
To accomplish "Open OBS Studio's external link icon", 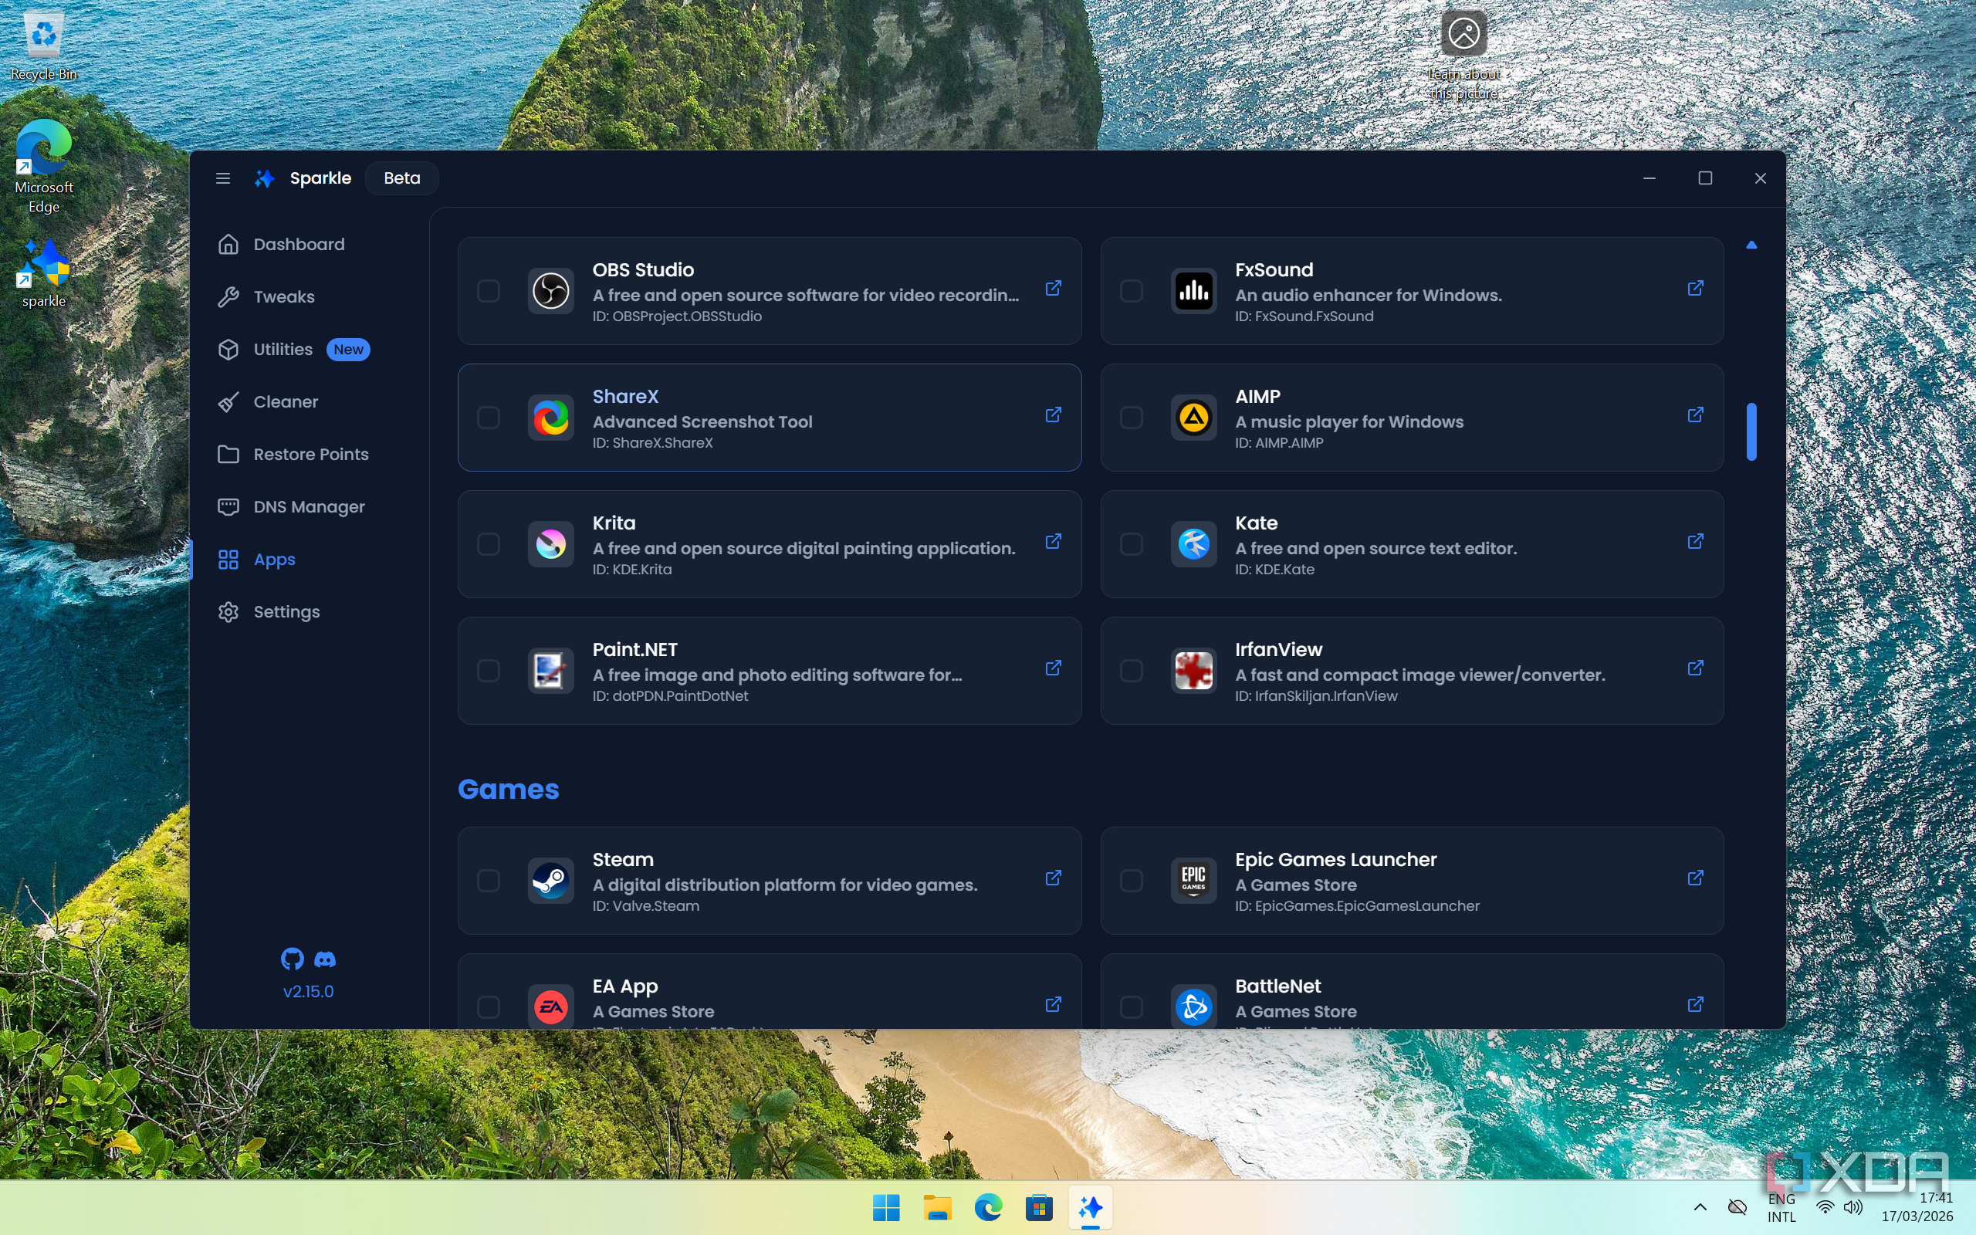I will tap(1054, 289).
